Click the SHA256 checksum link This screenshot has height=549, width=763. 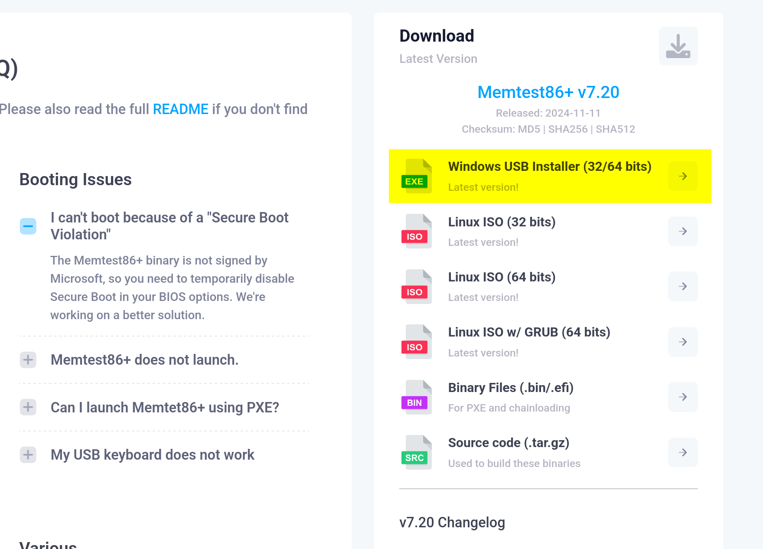pyautogui.click(x=567, y=129)
